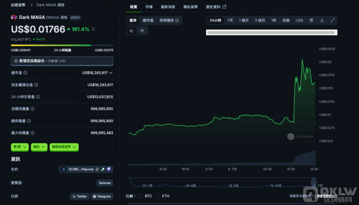Viewport: 359px width, 205px height.
Task: Click the info icon next to 161.4% change
Action: 93,29
